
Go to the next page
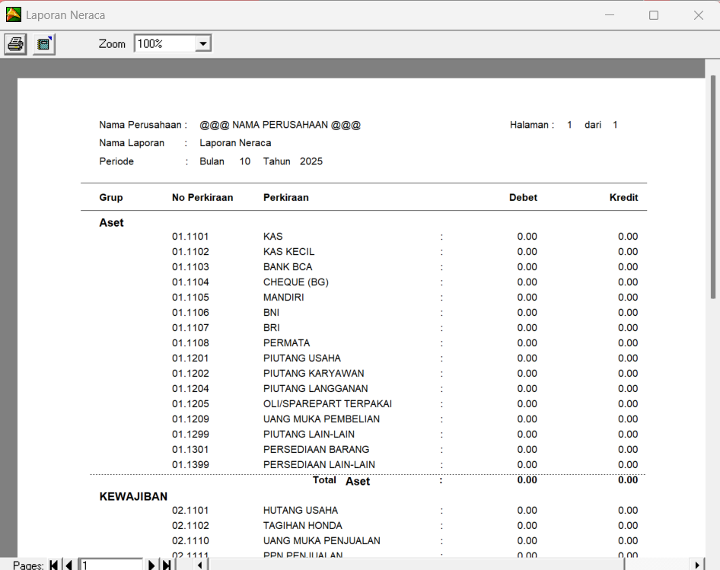click(x=151, y=565)
